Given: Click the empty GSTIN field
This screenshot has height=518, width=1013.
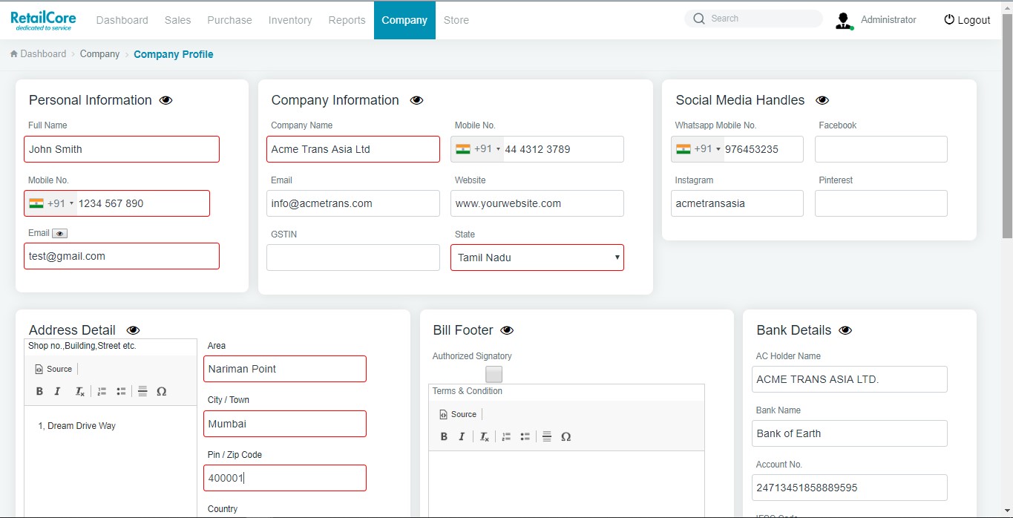Looking at the screenshot, I should [x=353, y=258].
